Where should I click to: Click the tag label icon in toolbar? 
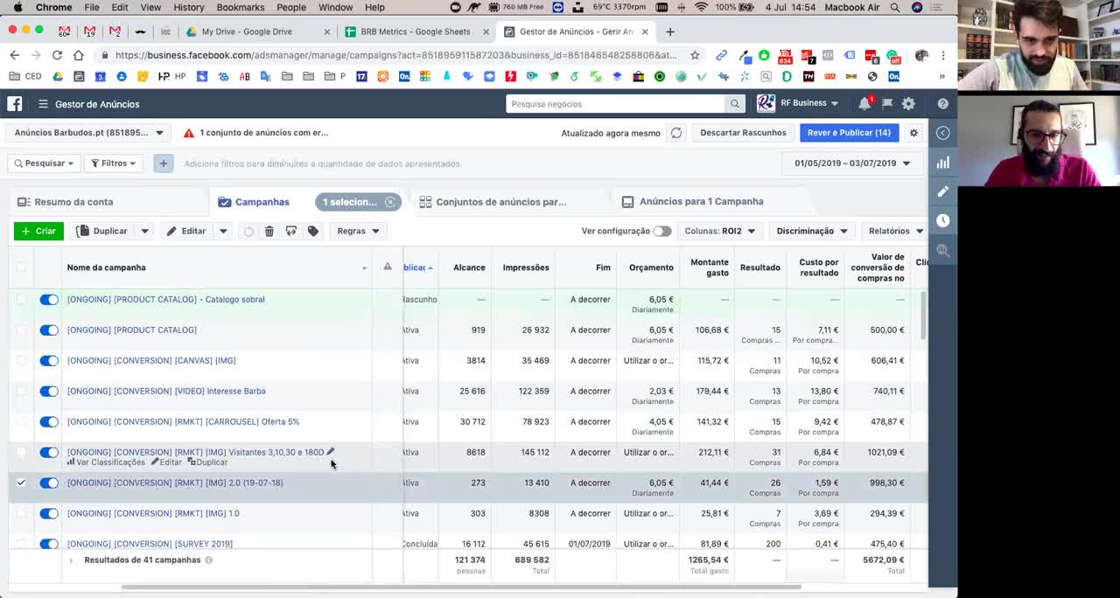(x=313, y=232)
